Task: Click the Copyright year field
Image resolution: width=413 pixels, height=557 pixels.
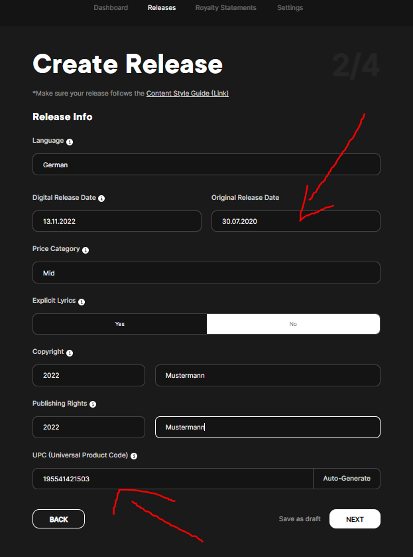Action: (x=89, y=375)
